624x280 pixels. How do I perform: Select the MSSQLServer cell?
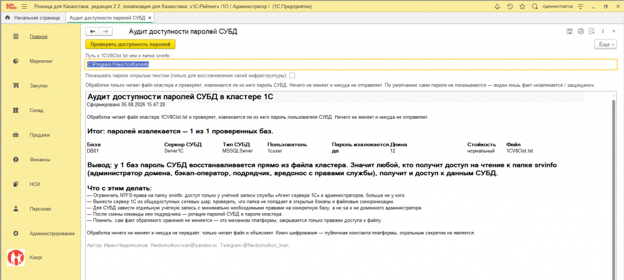pos(238,151)
